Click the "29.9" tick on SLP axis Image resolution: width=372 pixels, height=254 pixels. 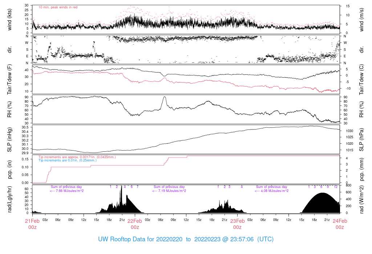[25, 153]
